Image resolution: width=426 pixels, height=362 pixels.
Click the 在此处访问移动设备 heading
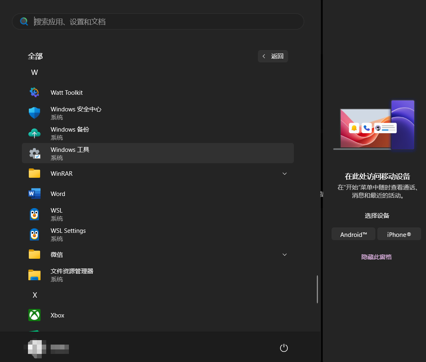(x=377, y=177)
